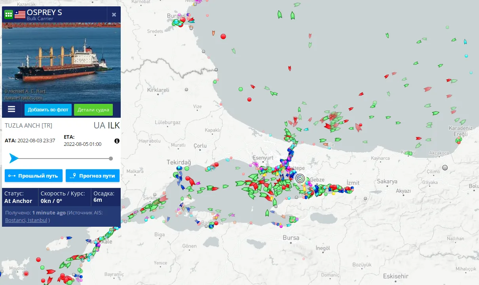This screenshot has height=285, width=479.
Task: Click the green grid icon beside OSPREY S
Action: (8, 15)
